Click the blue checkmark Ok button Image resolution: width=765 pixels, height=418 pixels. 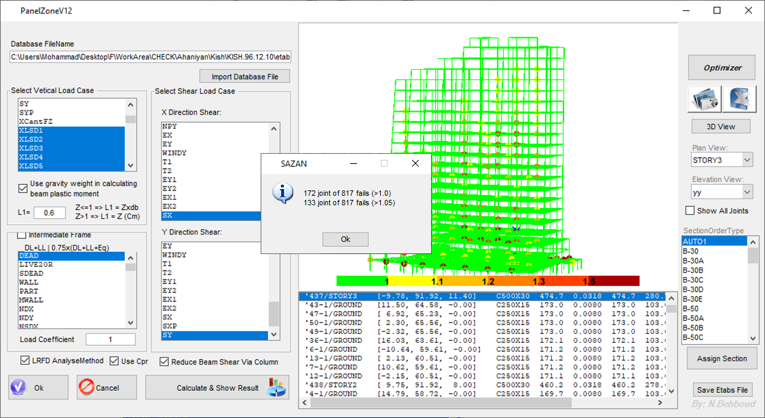pyautogui.click(x=38, y=388)
